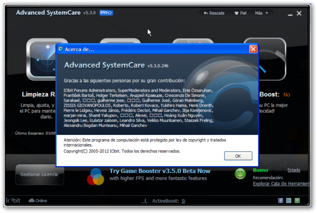
Task: Click the green download icon in status bar
Action: (297, 200)
